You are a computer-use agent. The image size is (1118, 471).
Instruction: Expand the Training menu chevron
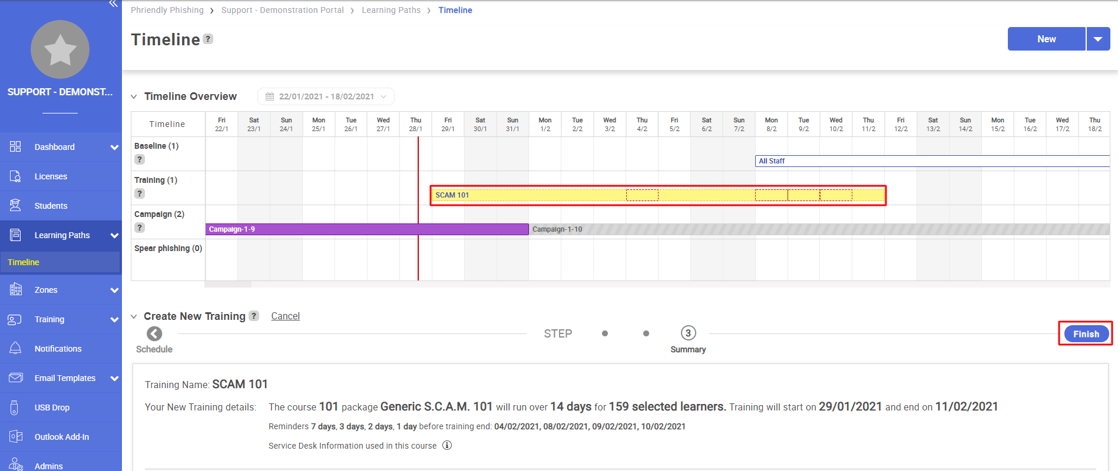pyautogui.click(x=114, y=319)
